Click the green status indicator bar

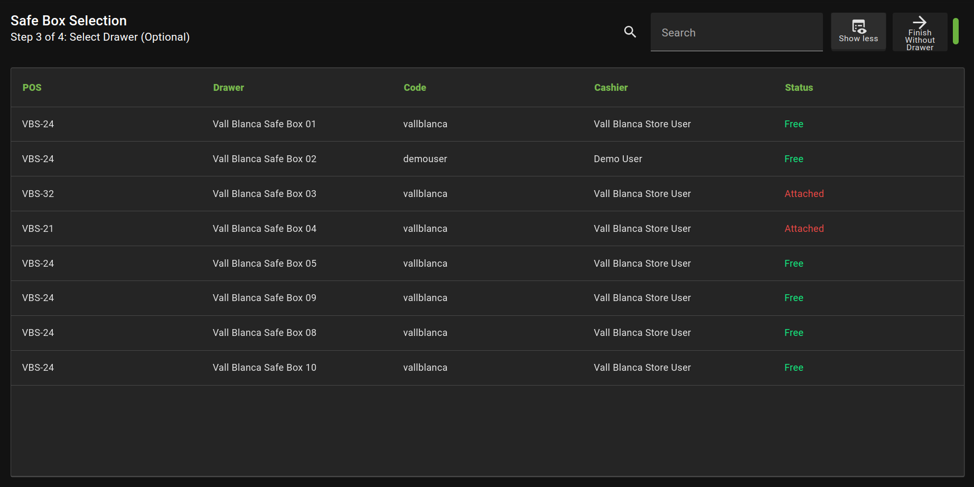pos(955,32)
